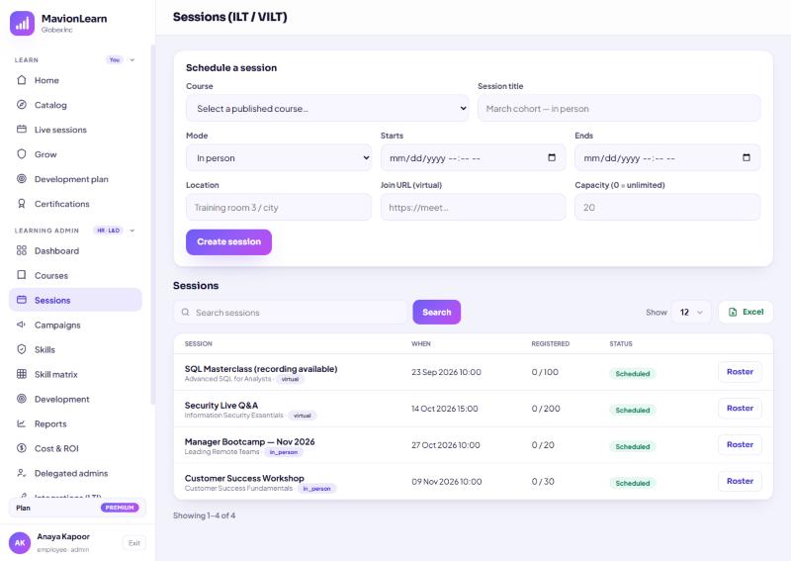Click the Search sessions text box
Viewport: 791px width, 561px height.
tap(290, 313)
